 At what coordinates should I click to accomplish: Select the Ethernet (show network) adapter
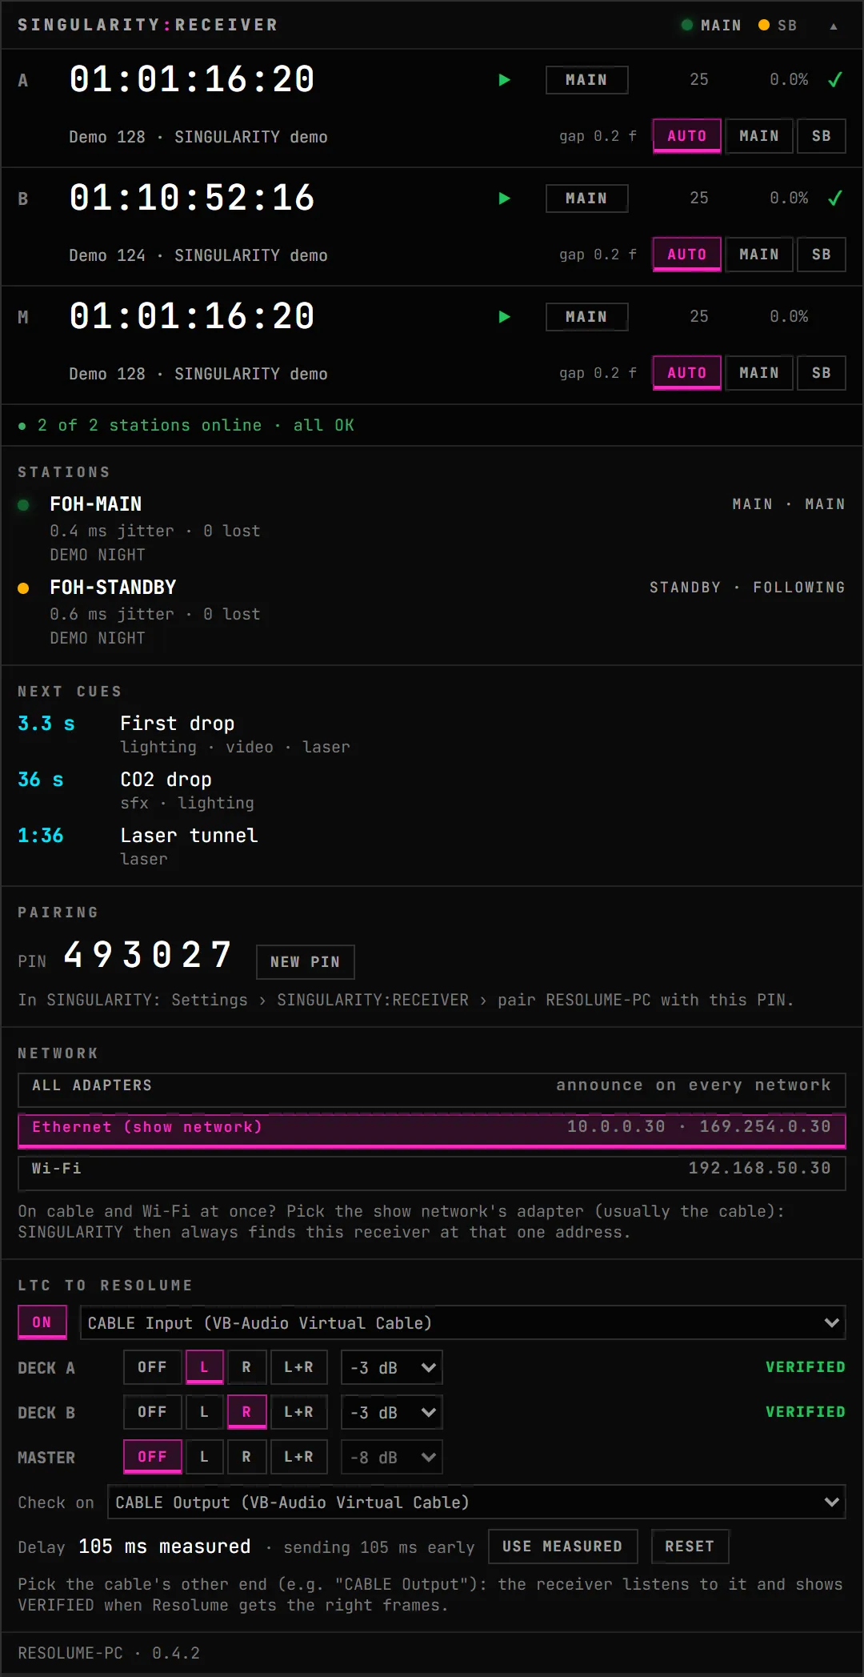tap(432, 1130)
